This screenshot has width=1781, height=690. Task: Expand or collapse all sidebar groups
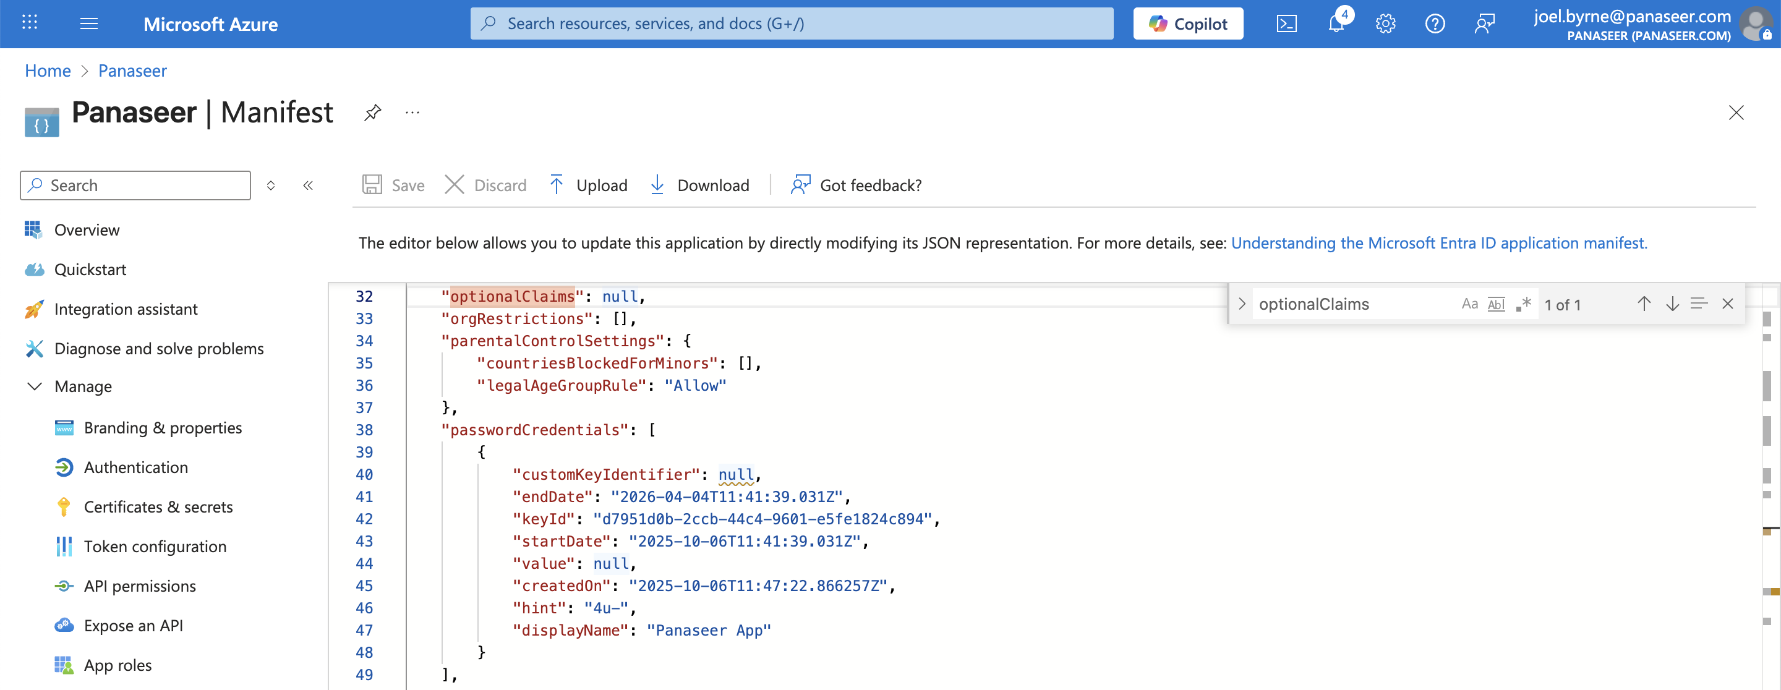271,185
